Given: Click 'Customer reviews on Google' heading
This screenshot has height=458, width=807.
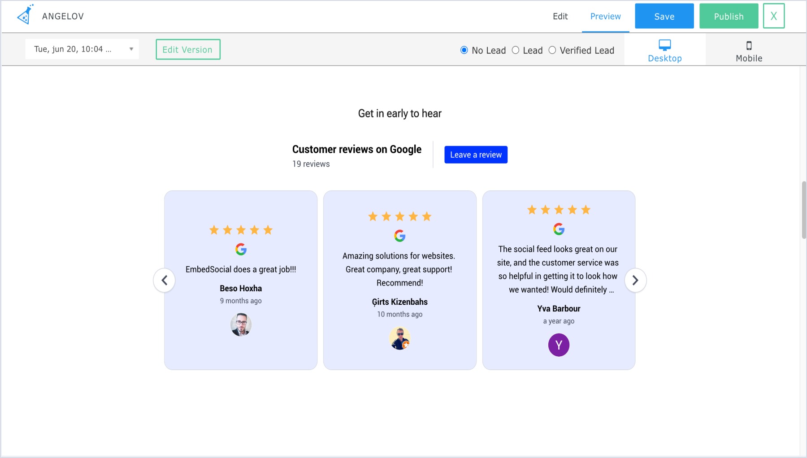Looking at the screenshot, I should [357, 149].
